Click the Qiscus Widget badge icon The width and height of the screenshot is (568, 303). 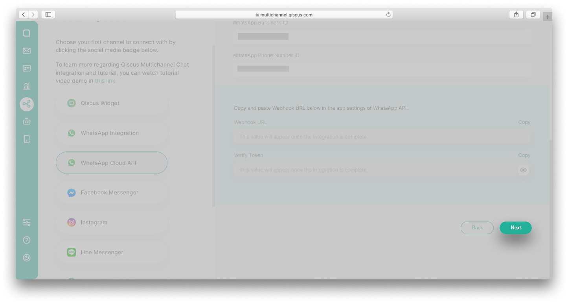72,103
